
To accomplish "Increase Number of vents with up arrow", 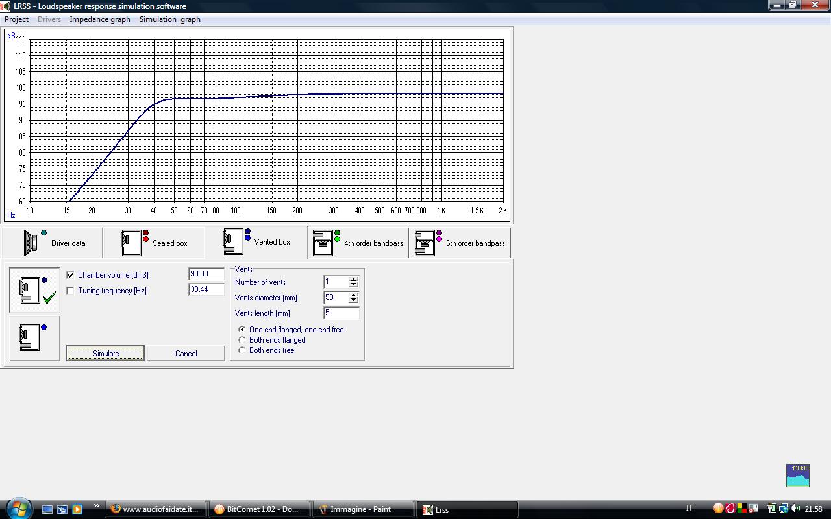I will point(353,280).
